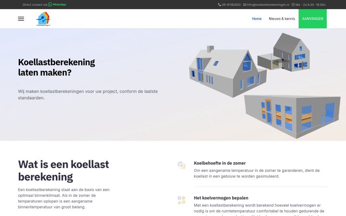This screenshot has width=346, height=216.
Task: Click the icon beside Koelbehoefte in de zomer
Action: [181, 165]
